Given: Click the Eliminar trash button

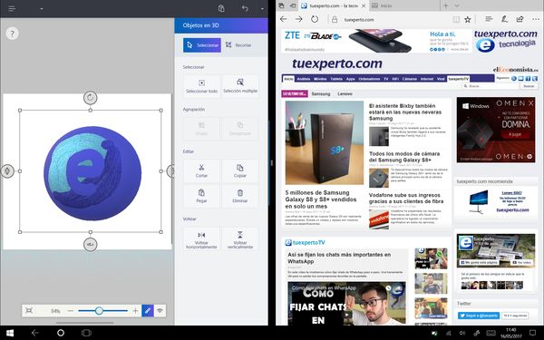Looking at the screenshot, I should [240, 196].
